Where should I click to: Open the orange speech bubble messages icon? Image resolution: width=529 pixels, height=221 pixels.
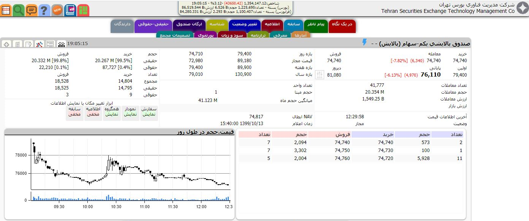(32, 10)
